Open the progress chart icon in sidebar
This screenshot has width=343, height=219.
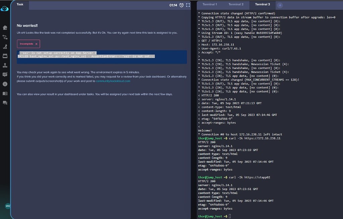pos(5,46)
